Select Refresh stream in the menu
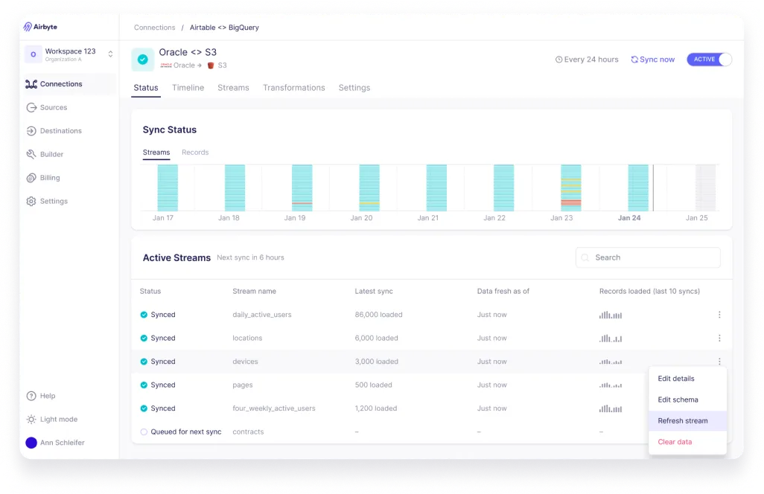Image resolution: width=764 pixels, height=494 pixels. [x=687, y=420]
